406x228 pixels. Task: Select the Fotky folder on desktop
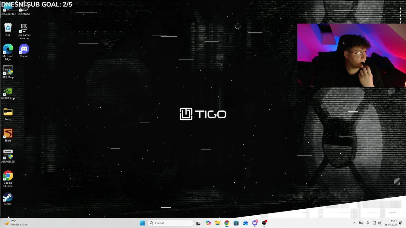click(8, 114)
